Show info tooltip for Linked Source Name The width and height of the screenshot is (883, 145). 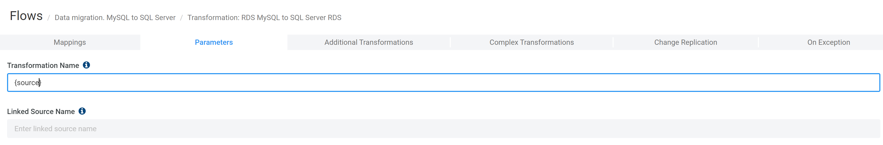(82, 111)
